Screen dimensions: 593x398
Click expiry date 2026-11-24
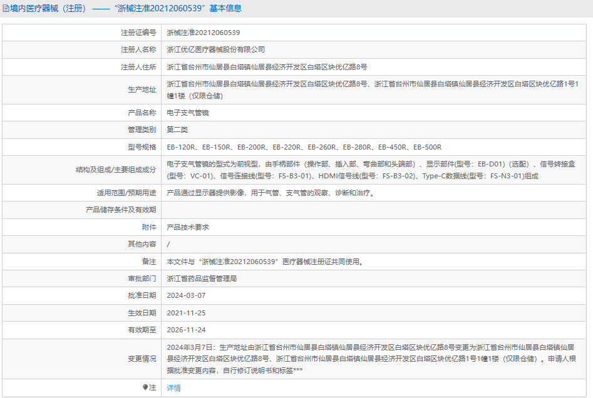pos(186,330)
